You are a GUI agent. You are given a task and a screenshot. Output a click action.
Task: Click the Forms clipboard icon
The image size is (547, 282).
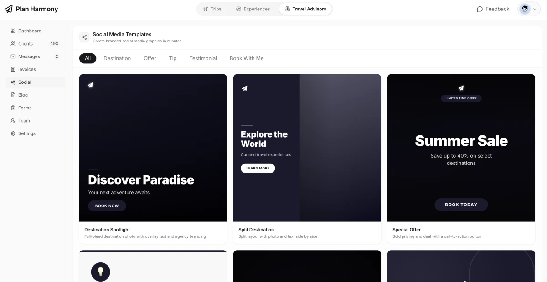point(13,108)
